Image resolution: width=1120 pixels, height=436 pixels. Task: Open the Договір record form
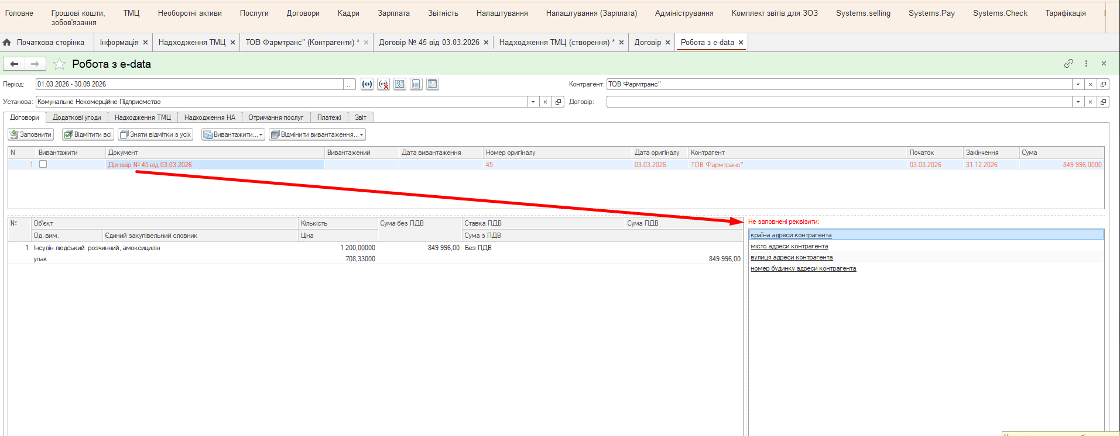coord(1103,102)
